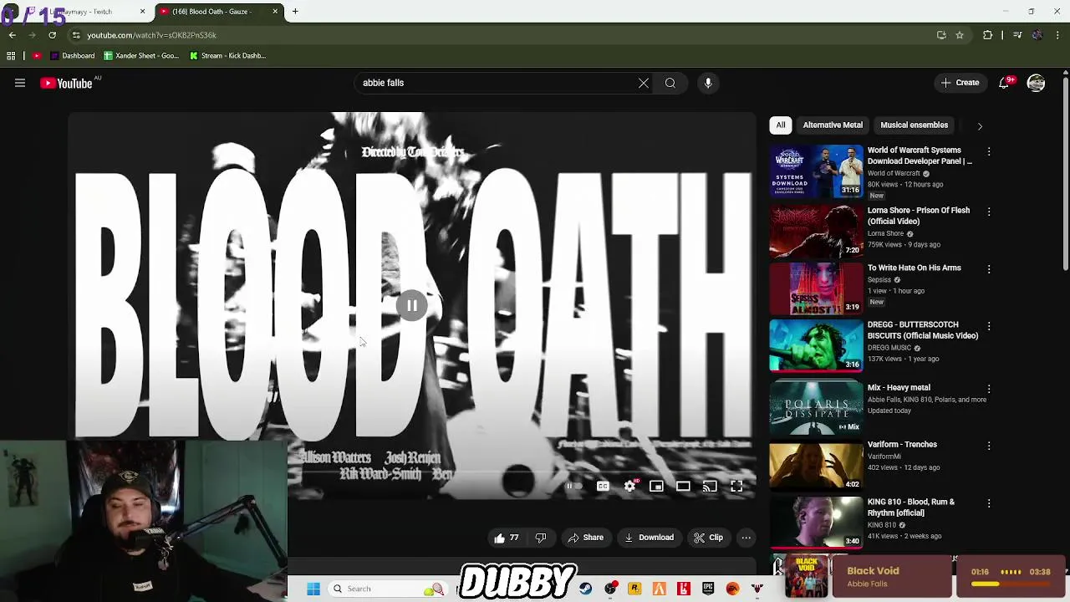Image resolution: width=1070 pixels, height=602 pixels.
Task: Click the Black Void song progress bar
Action: coord(1010,584)
